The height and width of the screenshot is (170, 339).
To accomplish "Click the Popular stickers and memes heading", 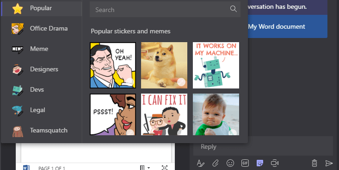I will click(x=130, y=31).
